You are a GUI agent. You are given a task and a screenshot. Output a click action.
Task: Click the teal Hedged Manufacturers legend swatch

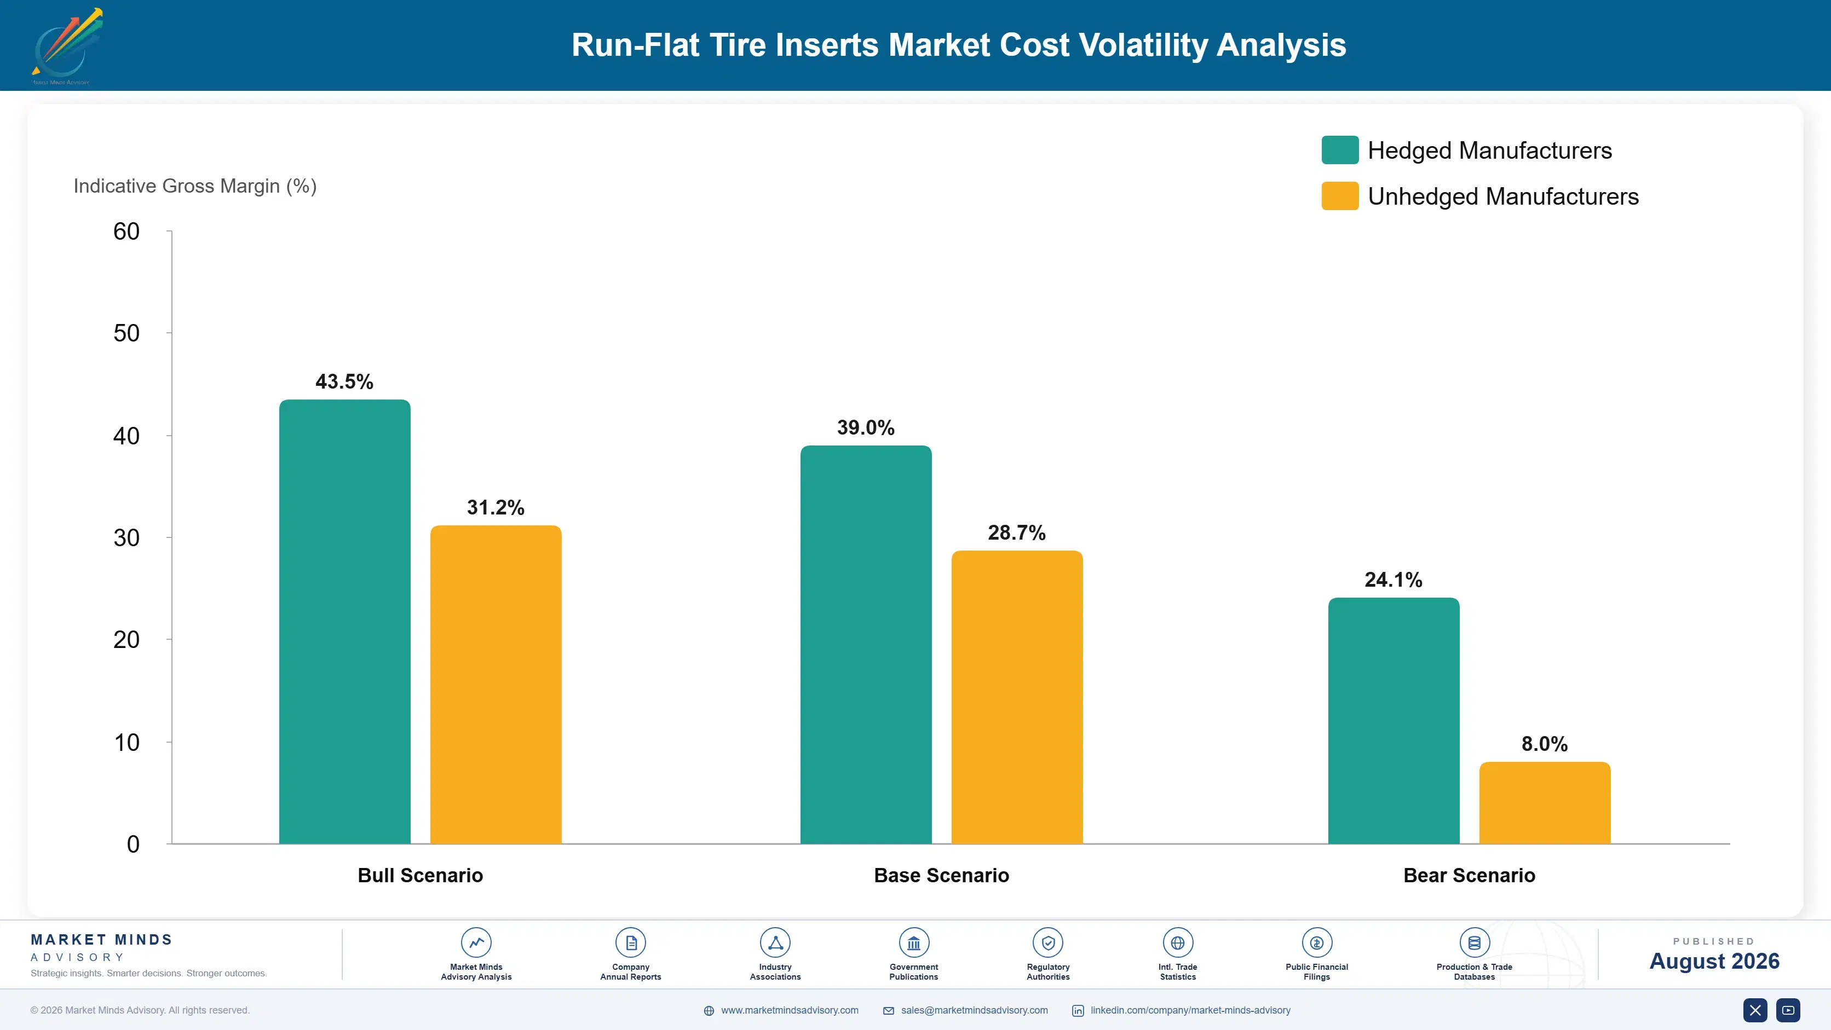[x=1340, y=150]
